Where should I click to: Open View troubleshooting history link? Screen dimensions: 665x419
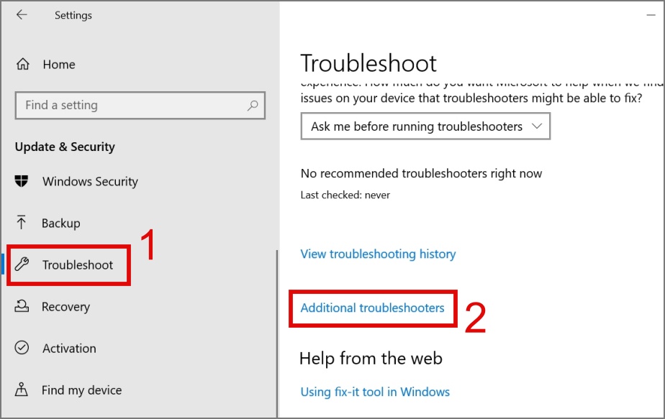pyautogui.click(x=378, y=254)
